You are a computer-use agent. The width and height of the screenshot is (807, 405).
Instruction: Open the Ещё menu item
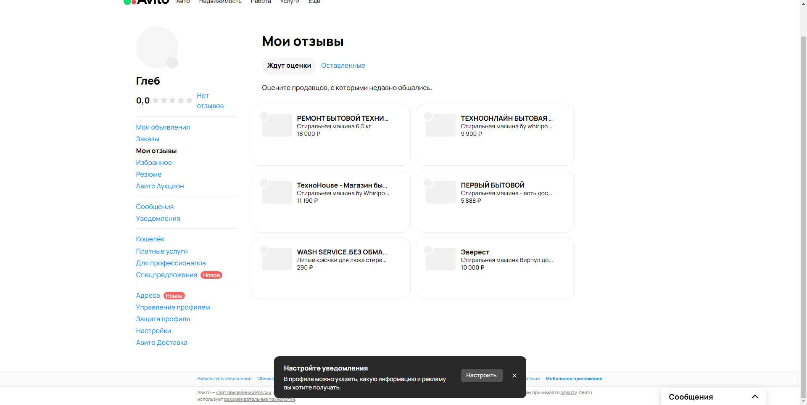pyautogui.click(x=314, y=2)
